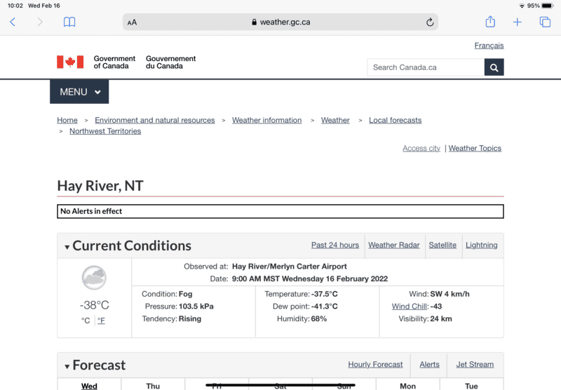Tap the weather.gc.ca address bar
Viewport: 561px width, 390px height.
[280, 22]
